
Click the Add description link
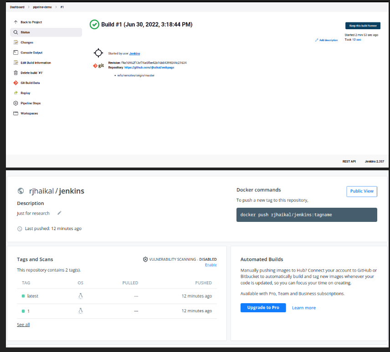[x=328, y=40]
